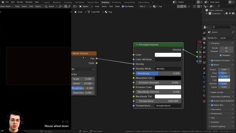Open the Render Engine Eevee dropdown
This screenshot has height=133, width=236.
coord(227,38)
